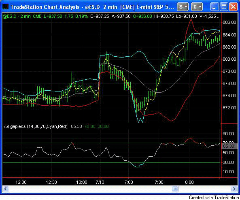Open the I interval-linking dropdown button
The height and width of the screenshot is (200, 240).
coord(197,7)
